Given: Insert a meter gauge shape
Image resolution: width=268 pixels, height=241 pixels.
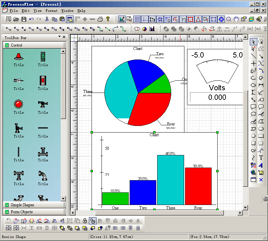Looking at the screenshot, I should point(137,29).
